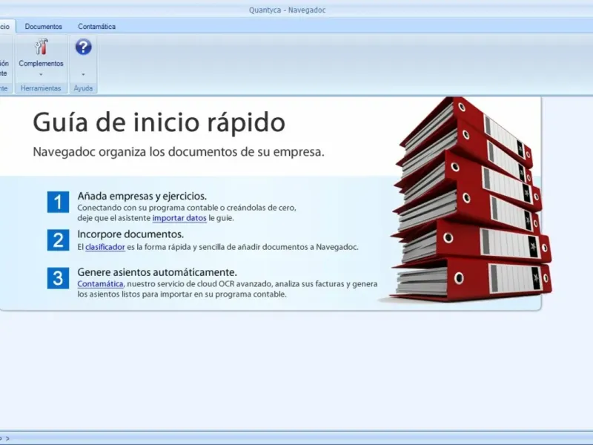Click the blue step 2 number box
The image size is (593, 445).
[x=59, y=240]
